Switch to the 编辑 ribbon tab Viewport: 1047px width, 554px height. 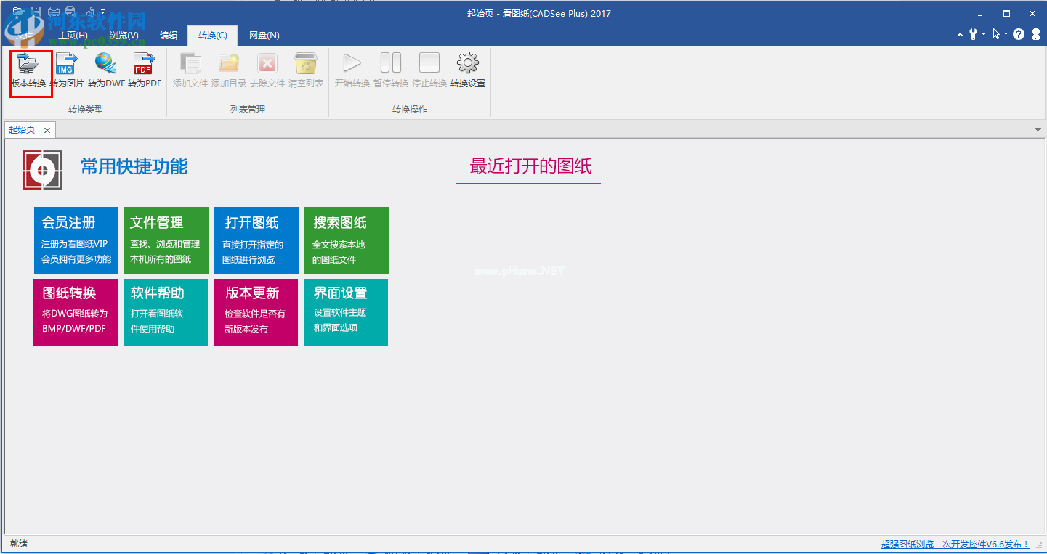point(169,36)
